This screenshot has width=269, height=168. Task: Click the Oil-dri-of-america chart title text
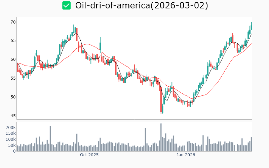142,5
